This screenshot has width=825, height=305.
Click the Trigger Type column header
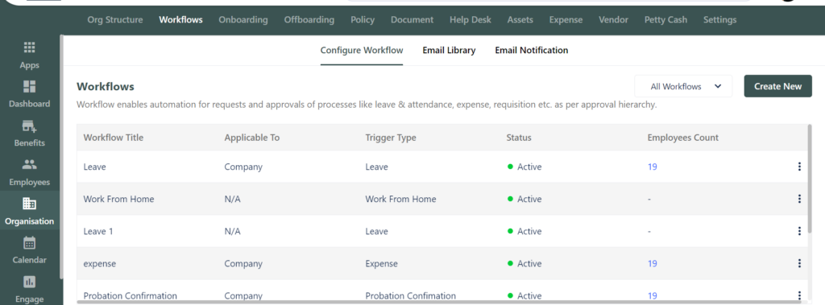click(x=391, y=138)
